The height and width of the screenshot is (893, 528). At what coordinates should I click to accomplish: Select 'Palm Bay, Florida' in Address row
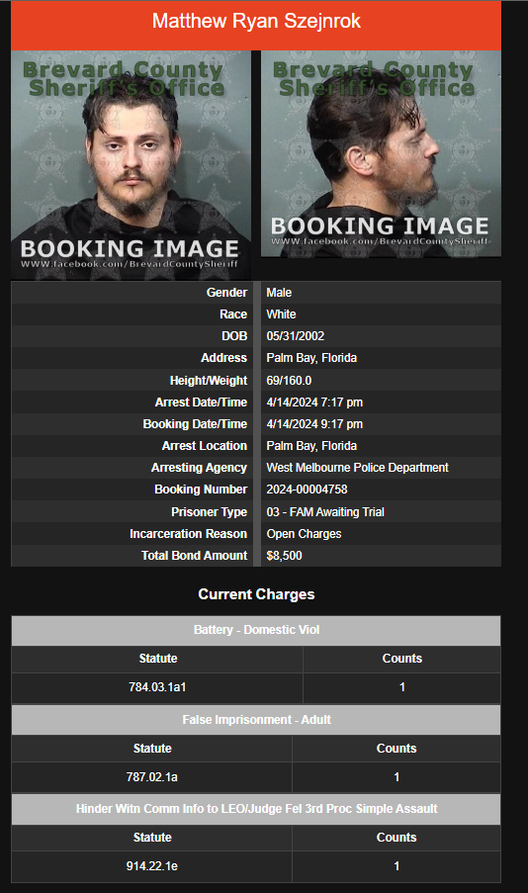point(311,358)
